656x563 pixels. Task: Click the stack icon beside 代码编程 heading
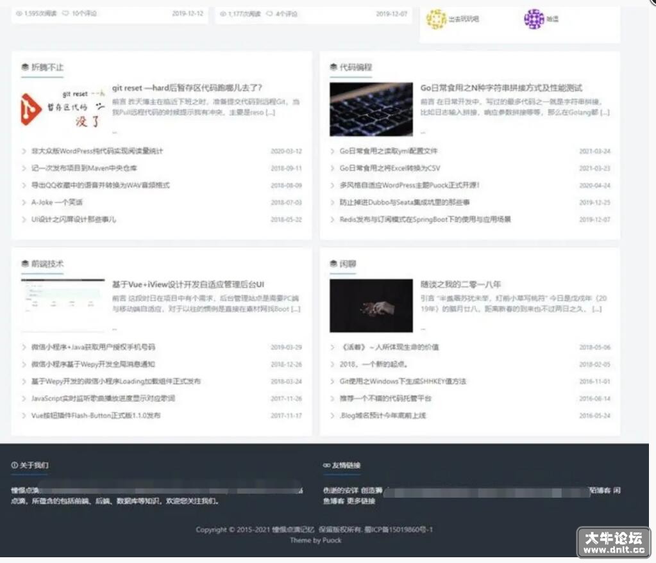(x=333, y=67)
